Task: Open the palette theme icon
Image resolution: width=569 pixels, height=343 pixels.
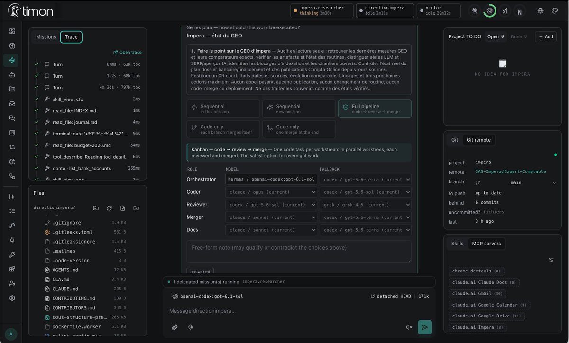Action: [x=555, y=11]
